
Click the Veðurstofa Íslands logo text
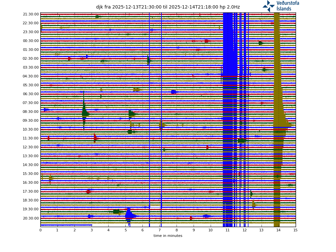pyautogui.click(x=287, y=6)
